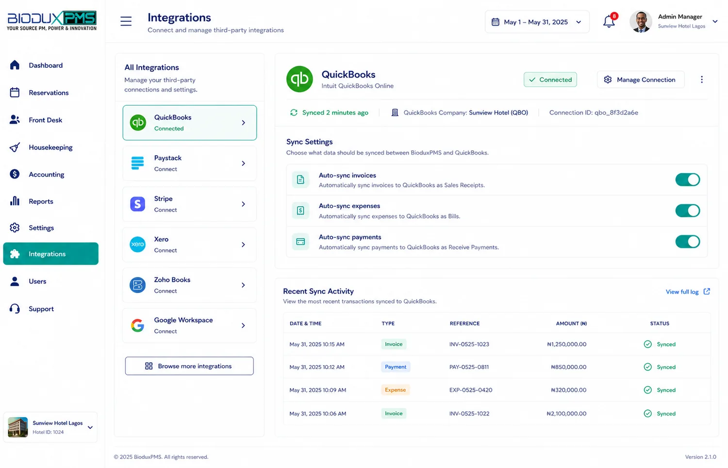This screenshot has width=728, height=468.
Task: Click Browse more integrations button
Action: (x=189, y=366)
